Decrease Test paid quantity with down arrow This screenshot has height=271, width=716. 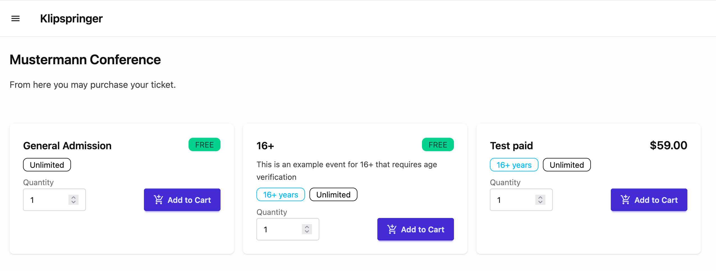click(x=540, y=202)
